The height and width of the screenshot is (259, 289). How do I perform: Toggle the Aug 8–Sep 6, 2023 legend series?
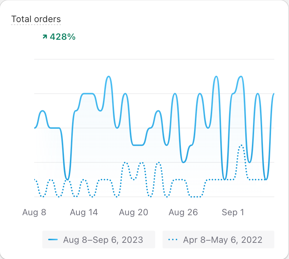tap(99, 240)
